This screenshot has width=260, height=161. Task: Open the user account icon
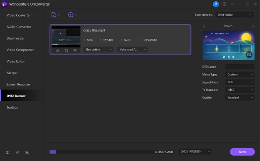(x=216, y=4)
